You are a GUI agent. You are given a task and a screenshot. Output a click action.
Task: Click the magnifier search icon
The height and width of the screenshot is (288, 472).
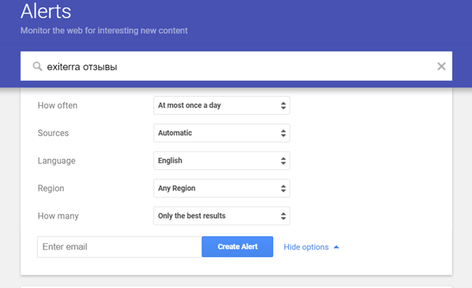[x=37, y=67]
